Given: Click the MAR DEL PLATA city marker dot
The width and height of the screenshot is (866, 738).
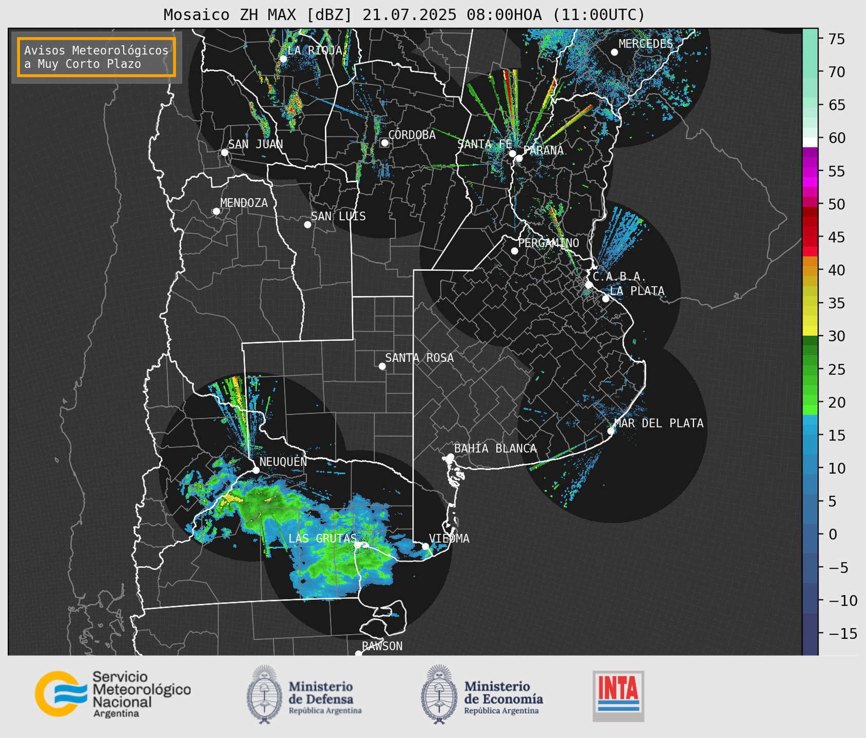Looking at the screenshot, I should coord(611,431).
